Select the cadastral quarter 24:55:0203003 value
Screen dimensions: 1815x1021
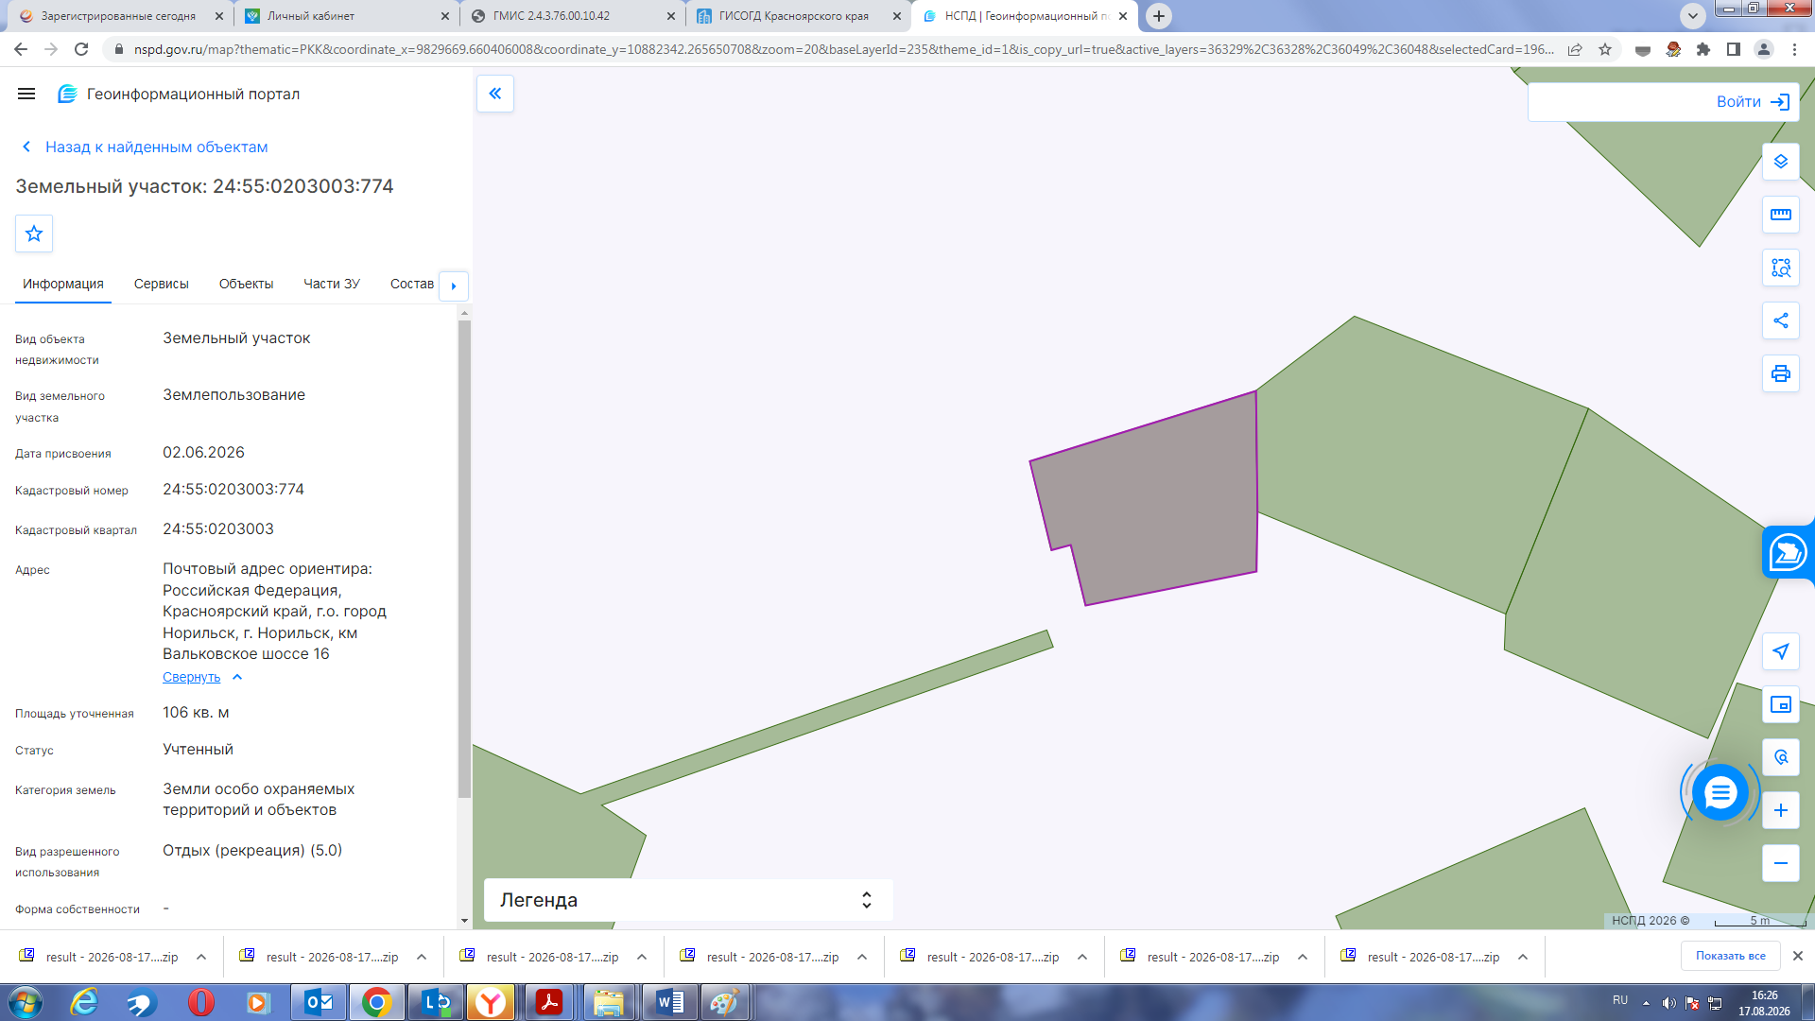pyautogui.click(x=218, y=528)
